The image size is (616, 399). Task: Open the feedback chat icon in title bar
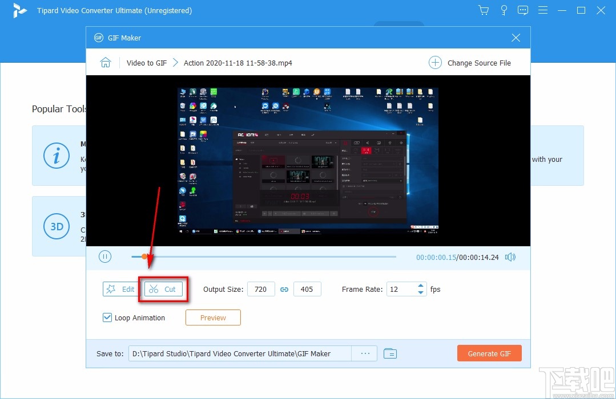point(523,10)
